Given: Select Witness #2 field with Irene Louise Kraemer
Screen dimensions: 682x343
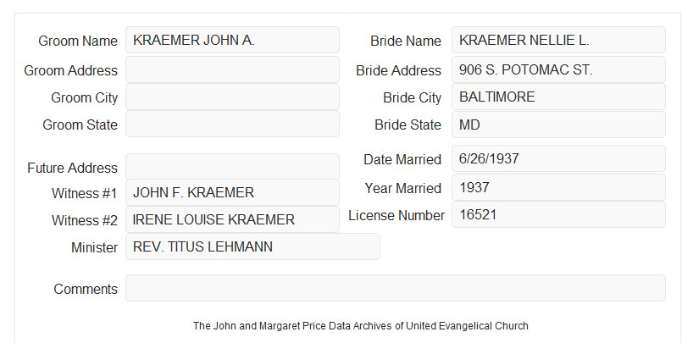Looking at the screenshot, I should point(232,219).
